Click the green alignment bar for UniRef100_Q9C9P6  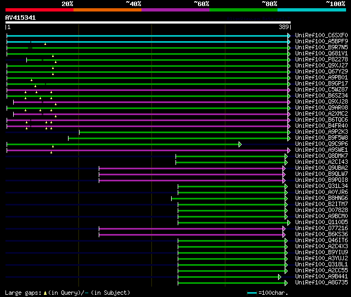123,145
